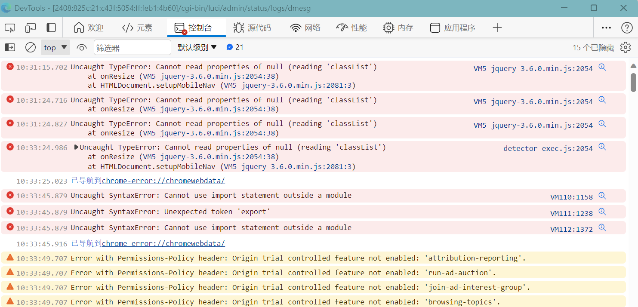Toggle the activity bar dock icon
The width and height of the screenshot is (638, 307).
coord(51,28)
